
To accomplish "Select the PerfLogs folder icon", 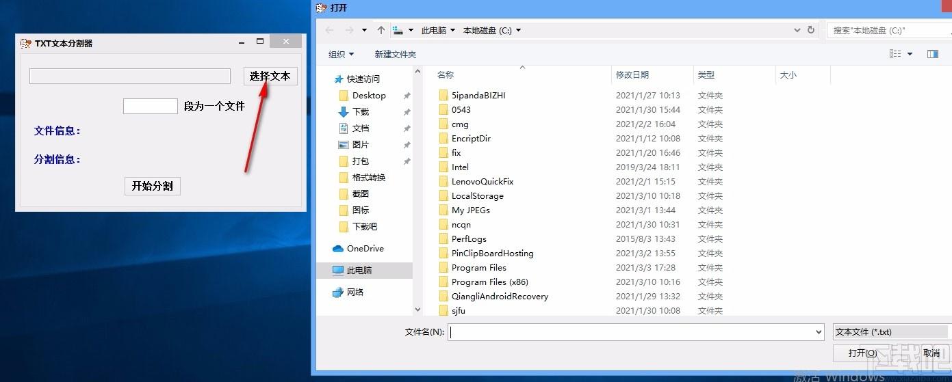I will (443, 238).
